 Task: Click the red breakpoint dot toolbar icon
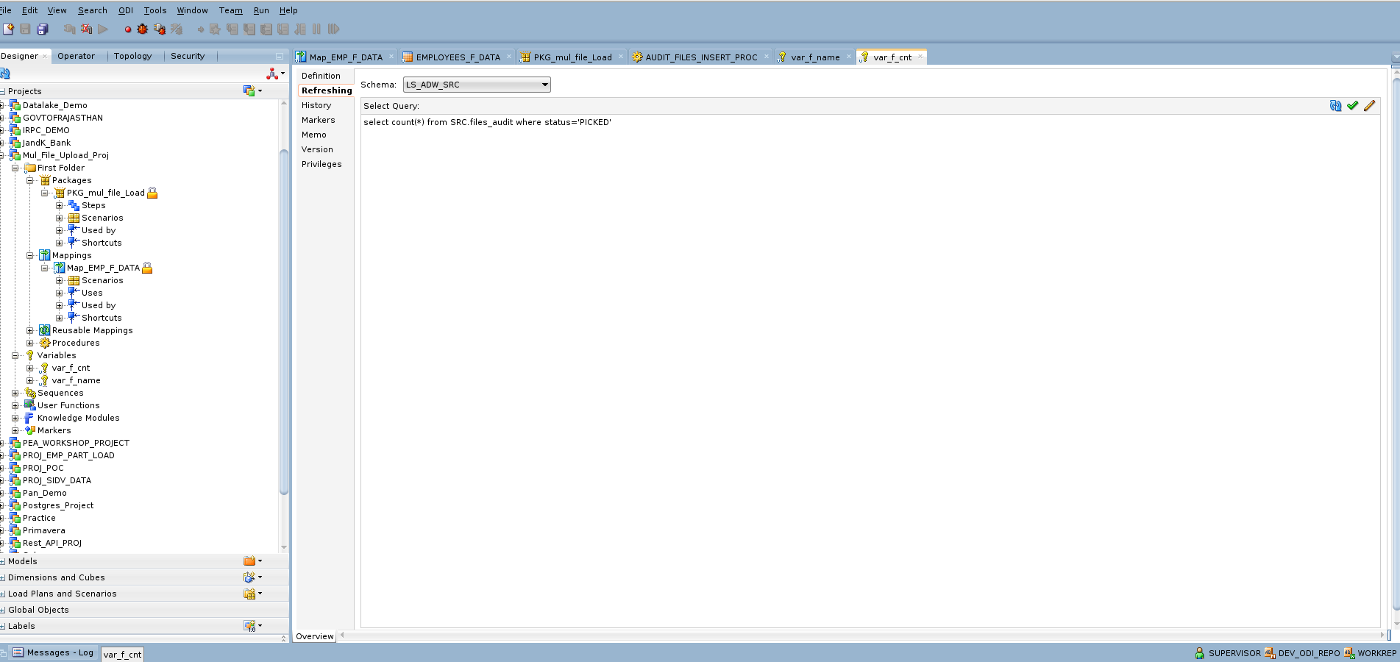(x=128, y=29)
